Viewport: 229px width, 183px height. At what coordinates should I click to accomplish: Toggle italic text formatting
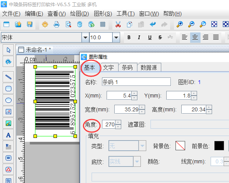tap(139, 37)
